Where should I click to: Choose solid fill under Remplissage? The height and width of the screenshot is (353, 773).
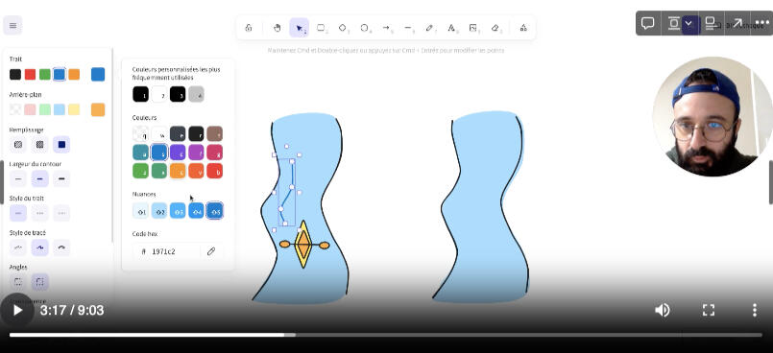click(61, 145)
